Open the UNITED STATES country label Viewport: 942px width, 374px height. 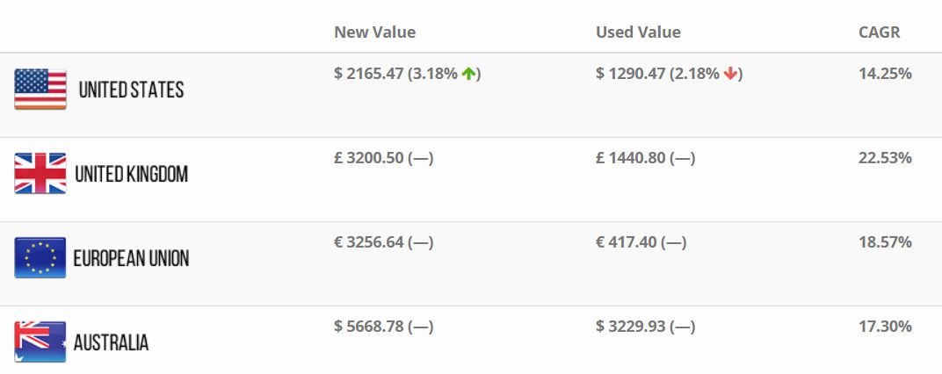[132, 90]
